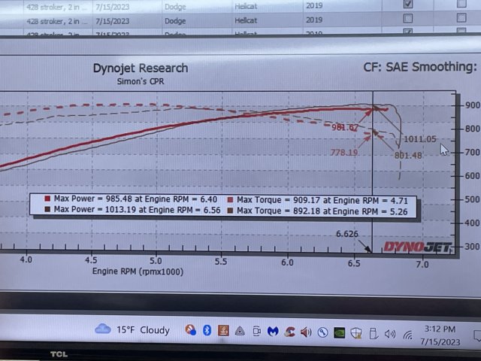
Task: Open the Malwarebytes tray icon
Action: 273,332
